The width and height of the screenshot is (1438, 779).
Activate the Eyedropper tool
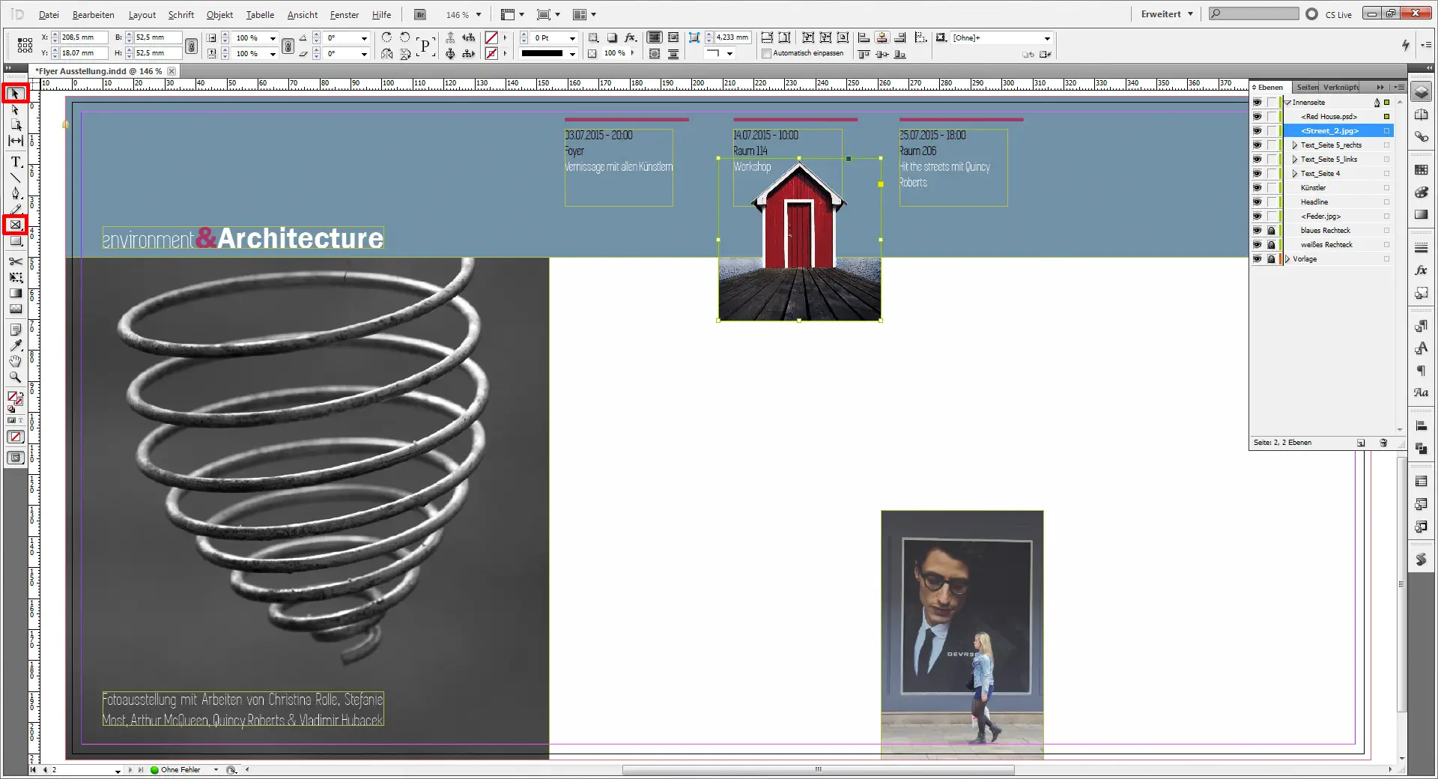[x=16, y=345]
